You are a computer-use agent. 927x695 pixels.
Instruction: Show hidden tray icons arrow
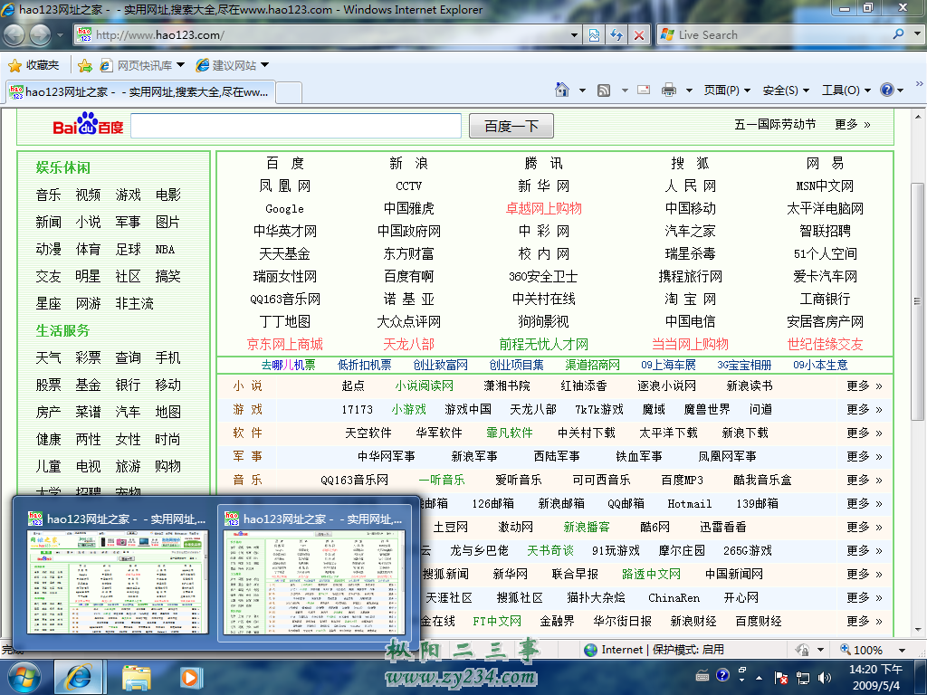click(x=760, y=678)
